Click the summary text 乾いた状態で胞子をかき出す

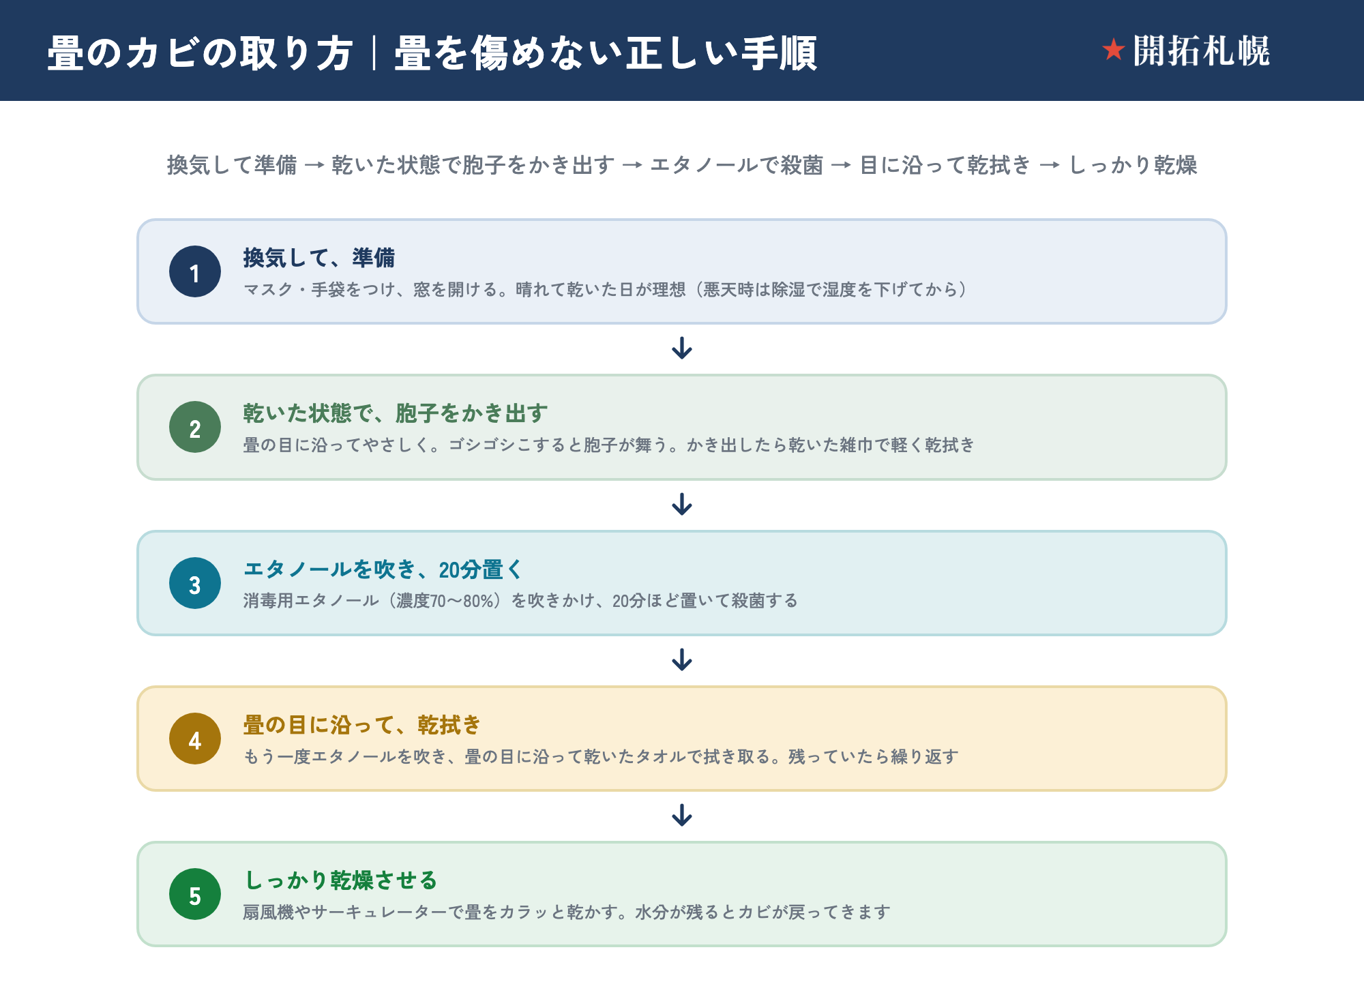pyautogui.click(x=473, y=165)
